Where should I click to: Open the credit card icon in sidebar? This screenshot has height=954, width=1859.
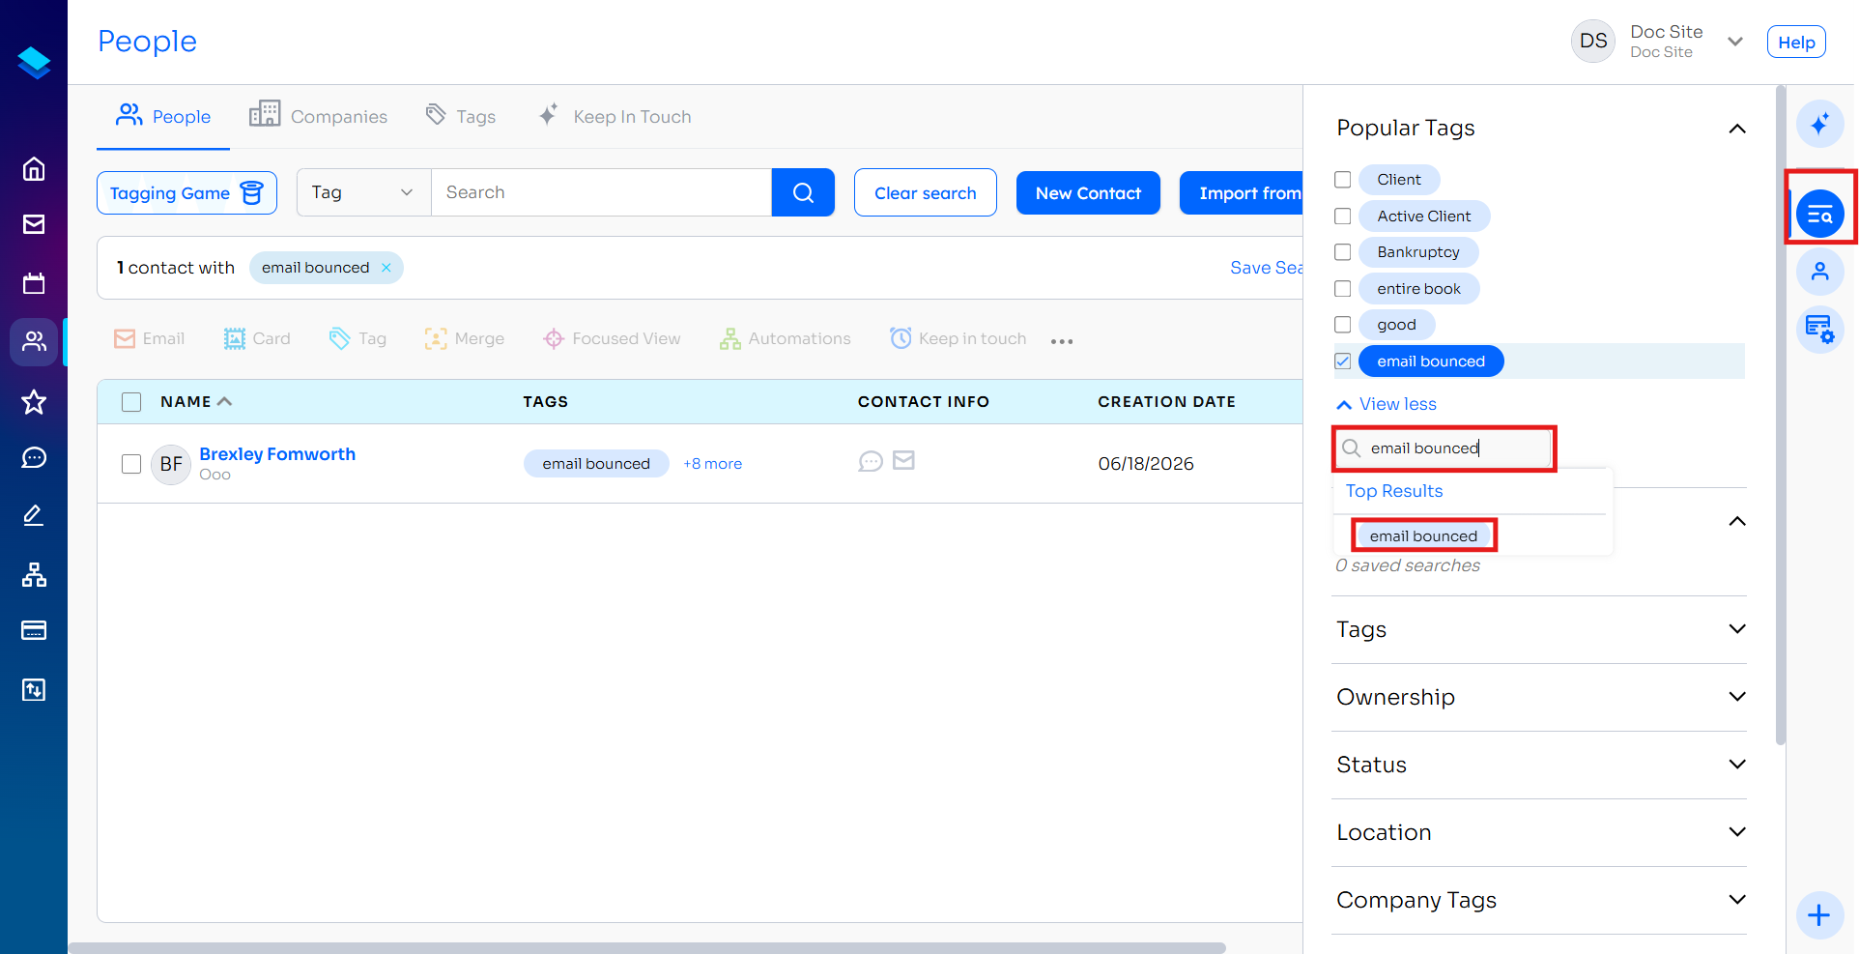point(34,630)
